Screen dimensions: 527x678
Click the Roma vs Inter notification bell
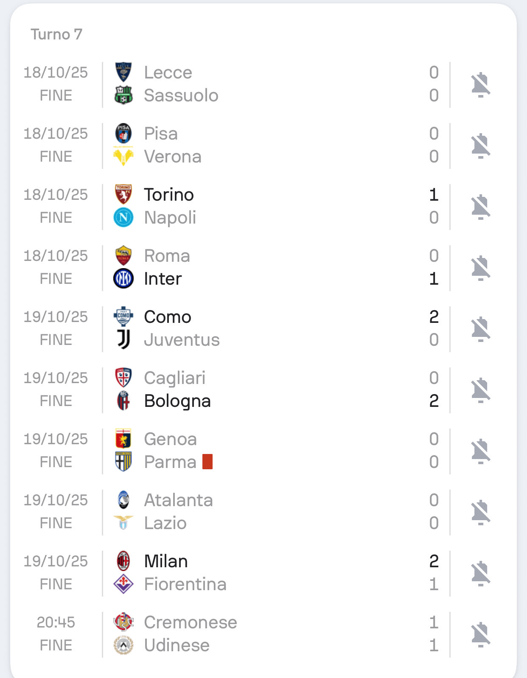(481, 268)
